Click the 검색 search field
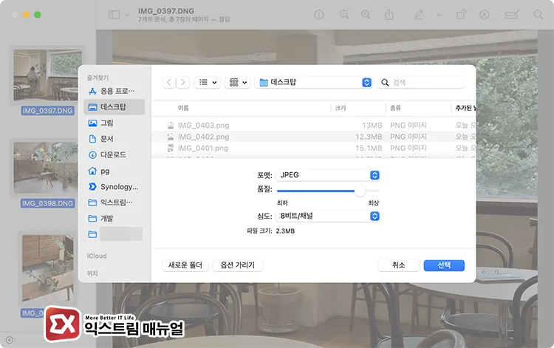The image size is (554, 348). point(421,82)
